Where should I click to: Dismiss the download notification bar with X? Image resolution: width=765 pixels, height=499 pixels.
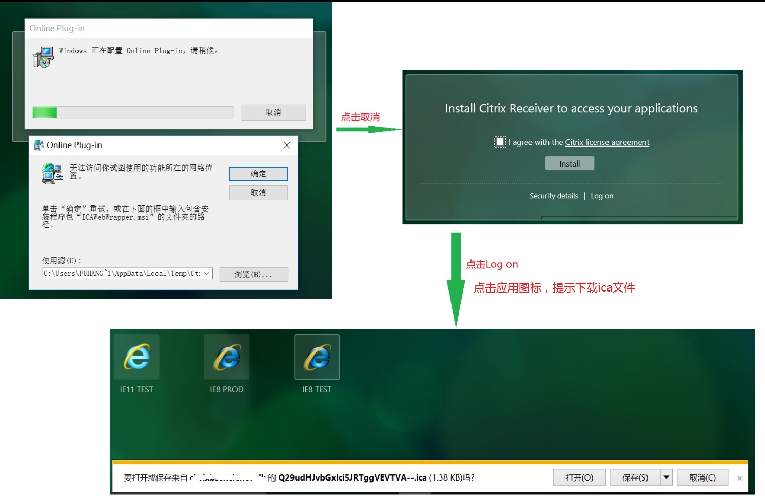(739, 478)
